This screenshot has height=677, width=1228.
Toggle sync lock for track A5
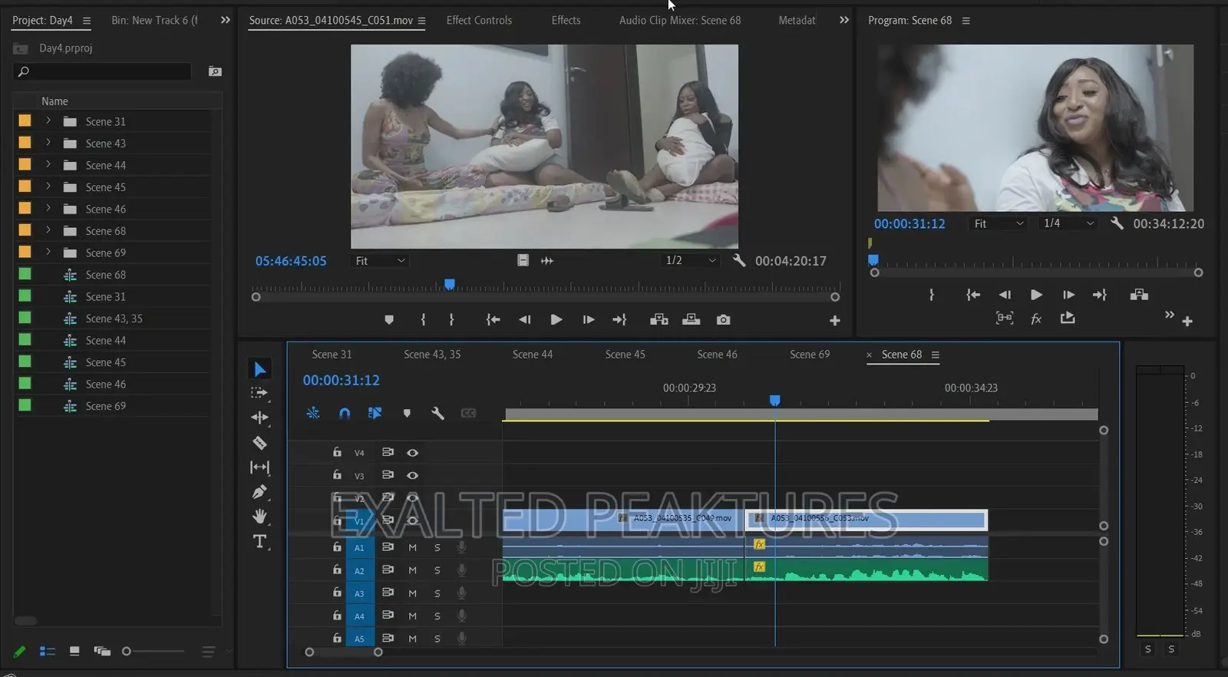[x=388, y=638]
